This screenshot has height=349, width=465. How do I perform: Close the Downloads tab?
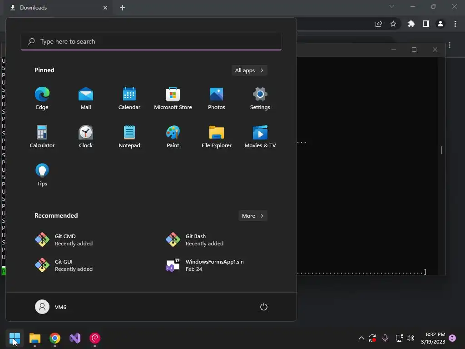click(x=105, y=8)
